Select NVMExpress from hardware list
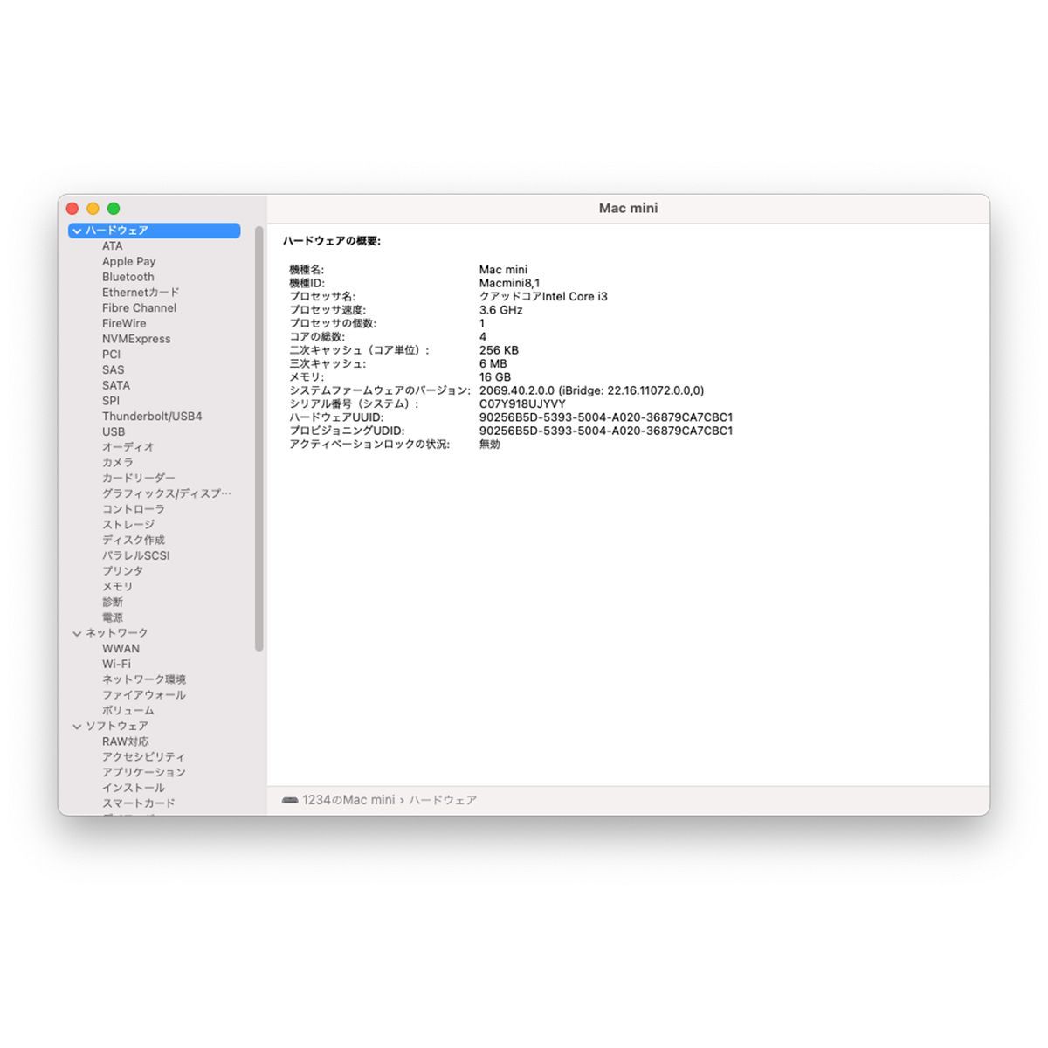This screenshot has width=1048, height=1048. 136,339
